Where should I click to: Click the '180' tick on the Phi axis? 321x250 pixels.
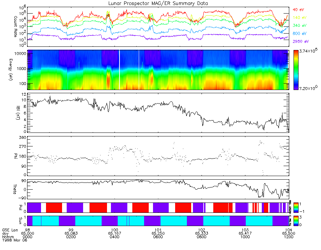click(x=23, y=156)
